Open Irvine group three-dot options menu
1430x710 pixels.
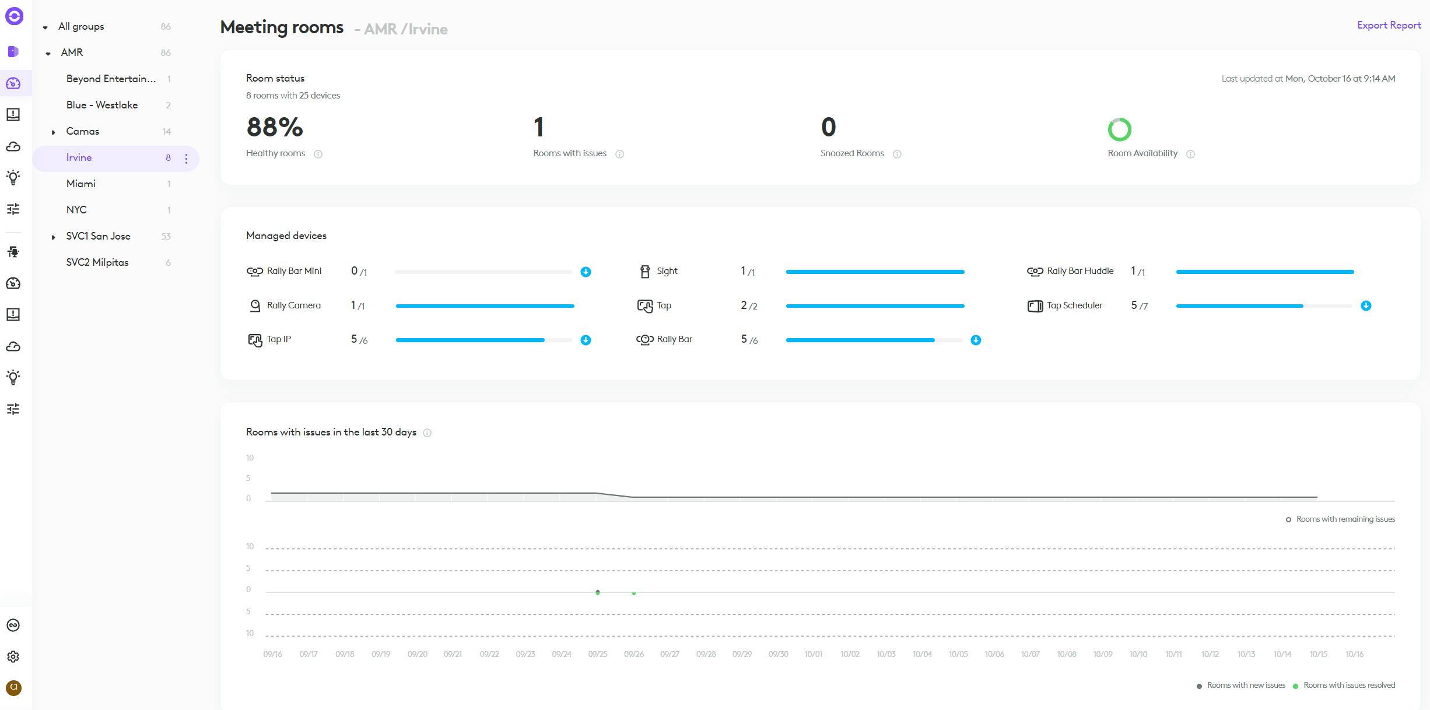coord(186,158)
